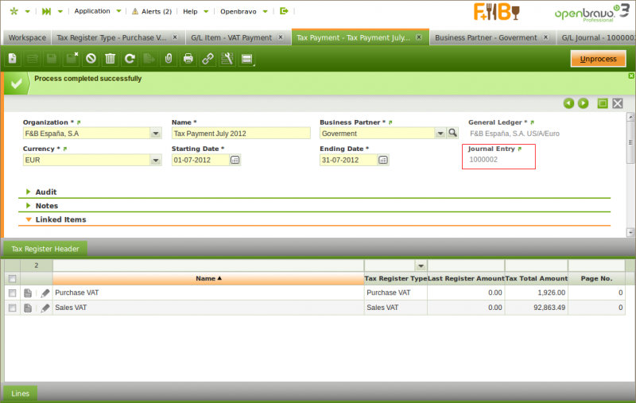This screenshot has height=403, width=636.
Task: Toggle the select-all checkbox in grid header
Action: (x=11, y=279)
